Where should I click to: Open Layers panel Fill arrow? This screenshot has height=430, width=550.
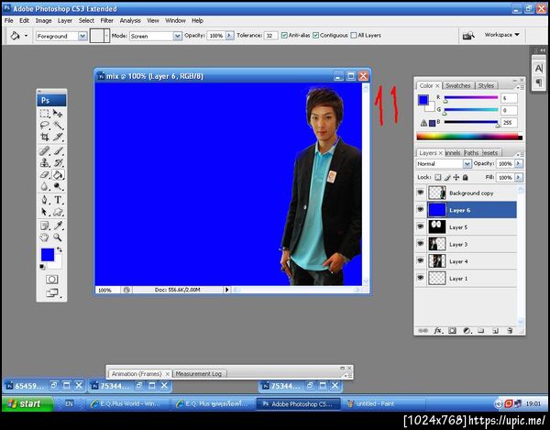point(519,178)
